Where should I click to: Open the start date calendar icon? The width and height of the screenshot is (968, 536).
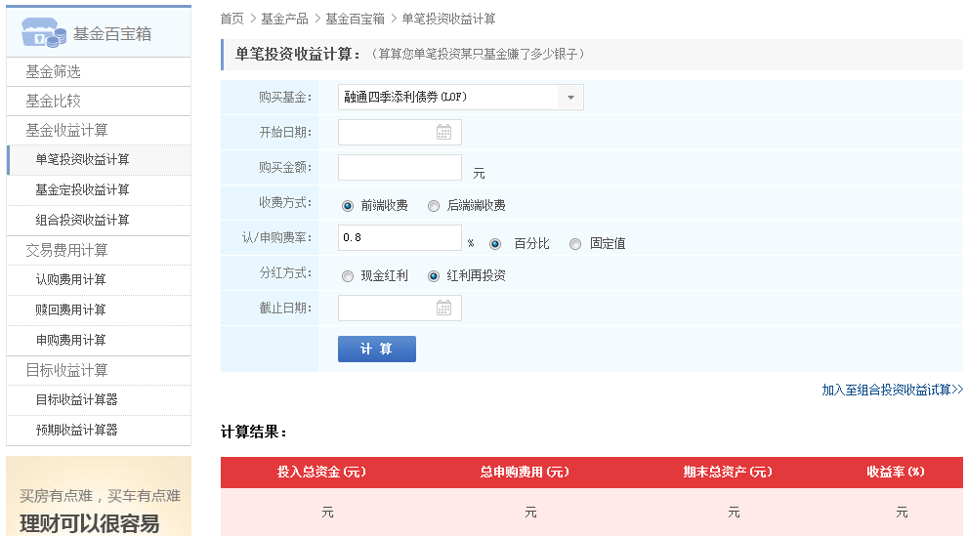coord(443,132)
